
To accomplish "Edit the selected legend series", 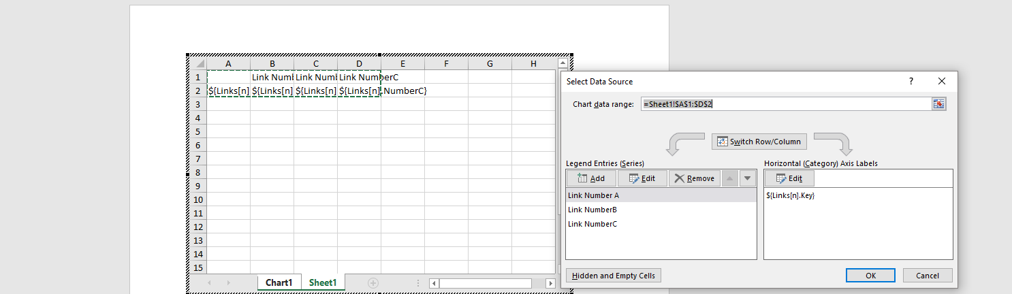I will coord(642,178).
